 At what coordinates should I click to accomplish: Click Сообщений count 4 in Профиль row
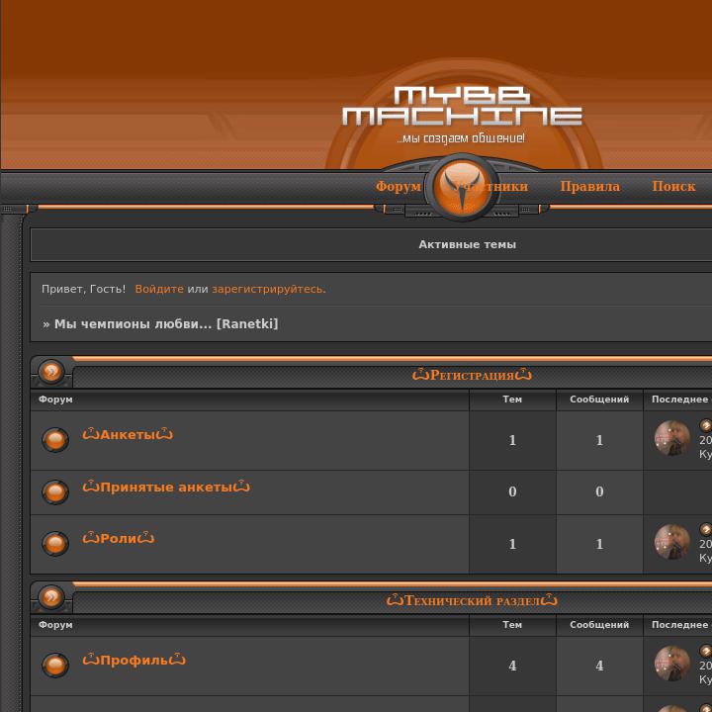(599, 666)
